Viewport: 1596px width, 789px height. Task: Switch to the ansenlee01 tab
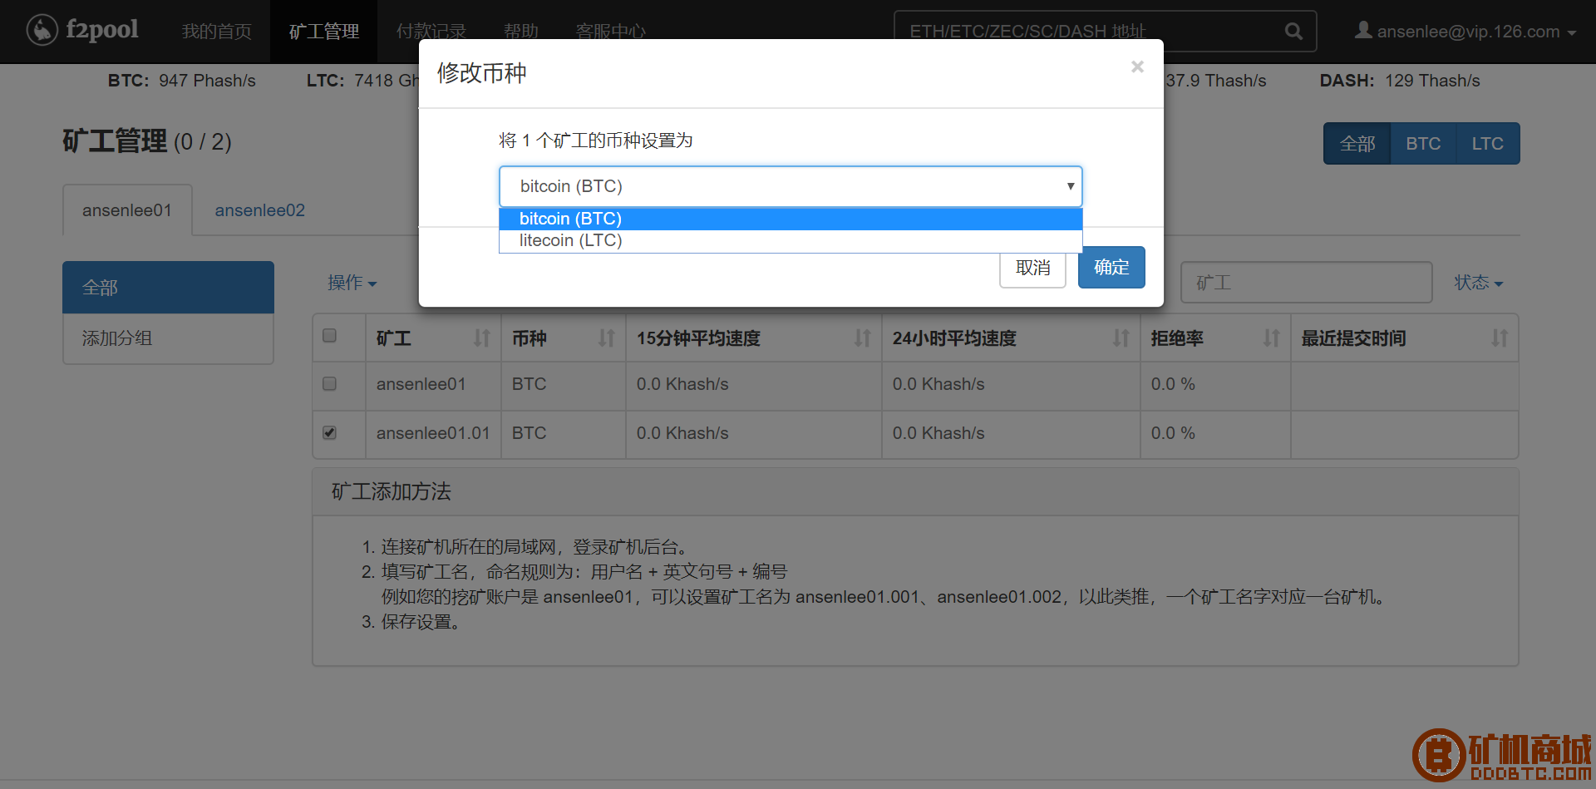(127, 210)
